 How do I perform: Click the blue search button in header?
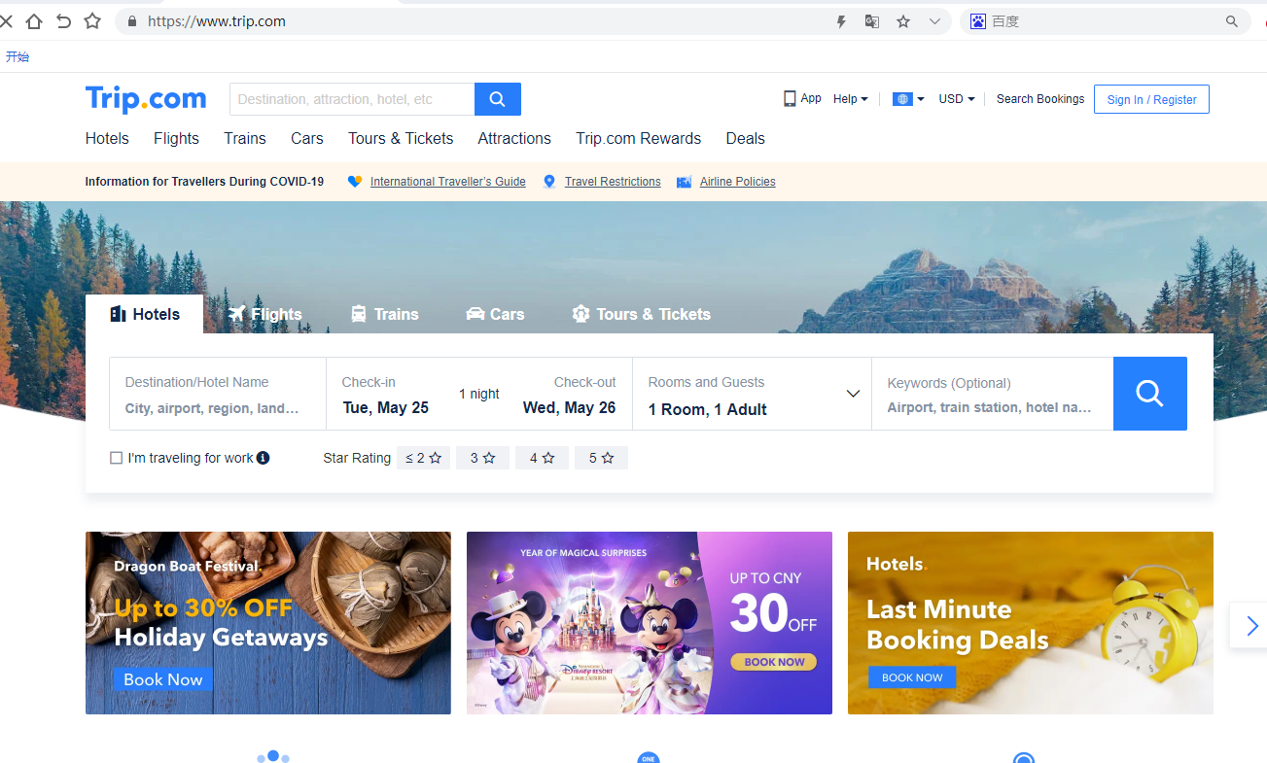498,99
